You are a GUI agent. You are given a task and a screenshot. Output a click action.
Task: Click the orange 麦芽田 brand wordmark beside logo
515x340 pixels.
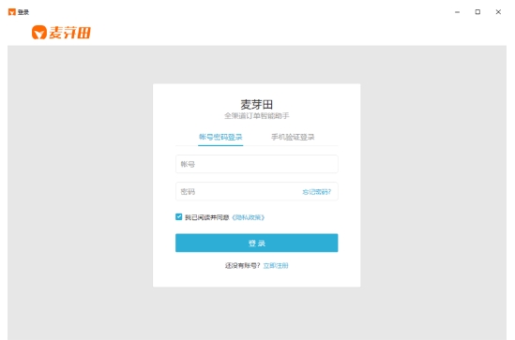tap(70, 33)
